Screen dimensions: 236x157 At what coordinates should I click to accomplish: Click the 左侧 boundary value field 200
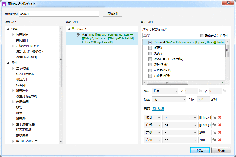tap(205, 132)
